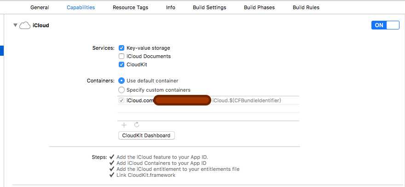The image size is (405, 187).
Task: Click the checkmark beside 'Link CloudKit.framework'
Action: tap(111, 175)
